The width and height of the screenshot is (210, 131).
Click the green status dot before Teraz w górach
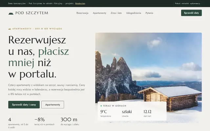[101, 106]
